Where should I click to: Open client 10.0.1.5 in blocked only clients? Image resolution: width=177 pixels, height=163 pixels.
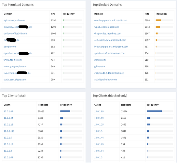pos(98,131)
